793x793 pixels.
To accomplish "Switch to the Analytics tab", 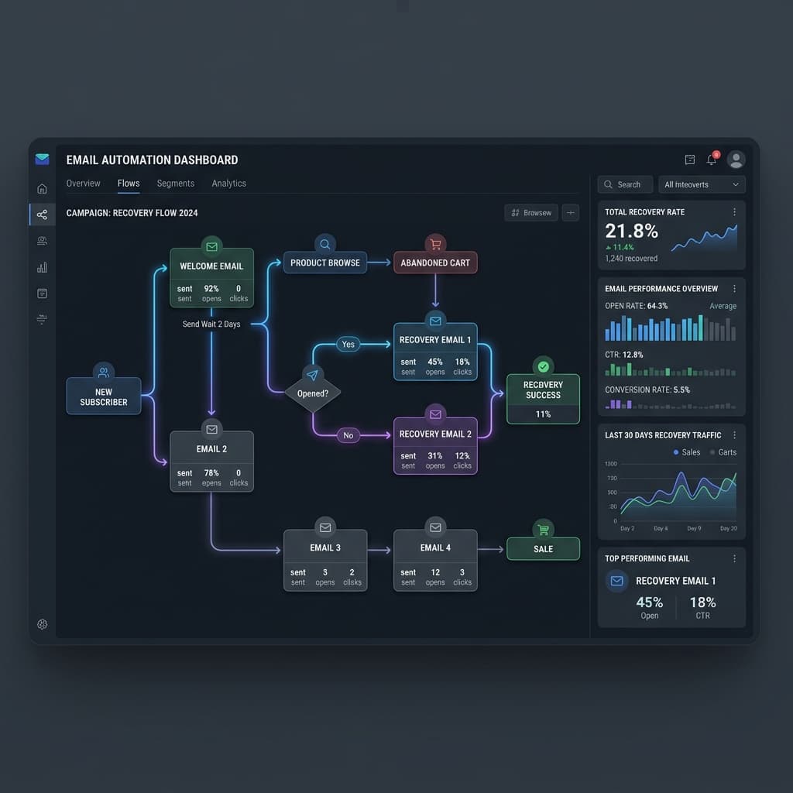I will pos(228,183).
